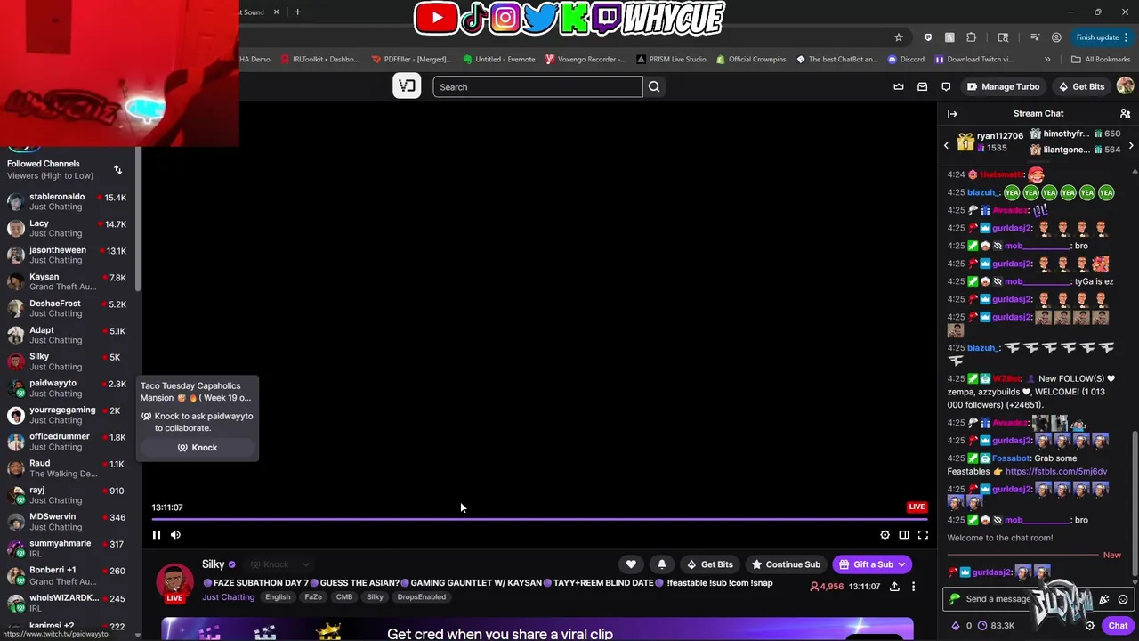Image resolution: width=1139 pixels, height=641 pixels.
Task: Open Adapt's followed channel
Action: (68, 335)
